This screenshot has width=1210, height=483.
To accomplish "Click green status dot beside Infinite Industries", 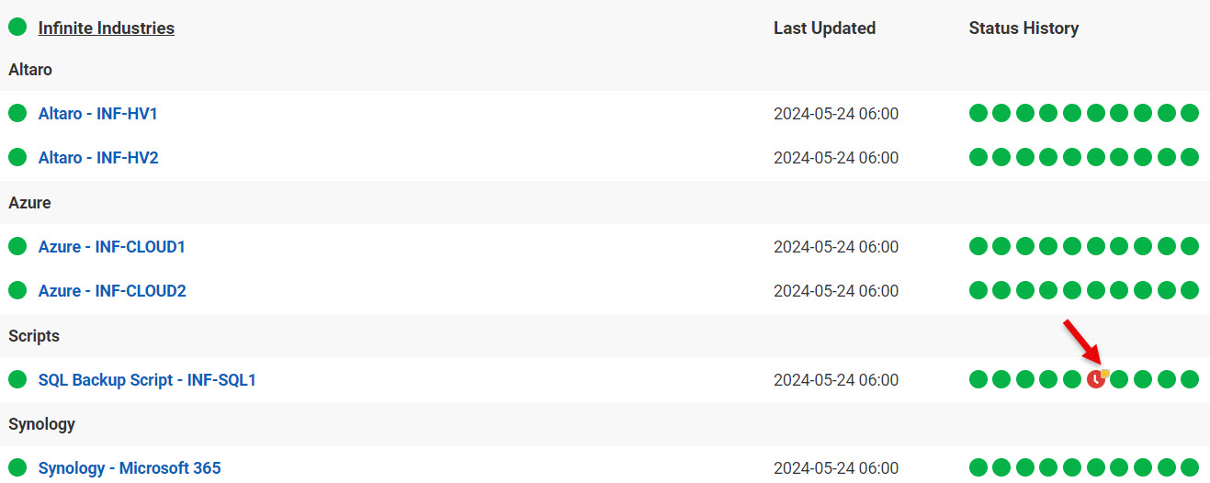I will click(x=17, y=28).
